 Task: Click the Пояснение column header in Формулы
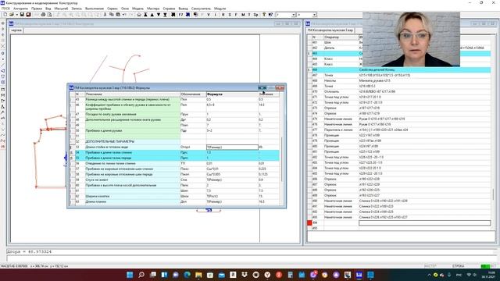pos(132,94)
